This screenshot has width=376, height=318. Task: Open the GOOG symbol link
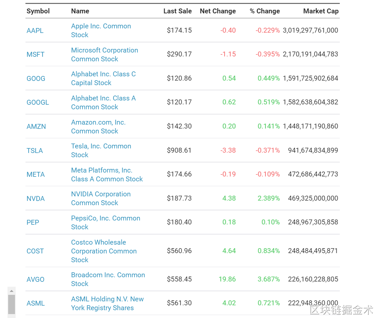coord(36,79)
